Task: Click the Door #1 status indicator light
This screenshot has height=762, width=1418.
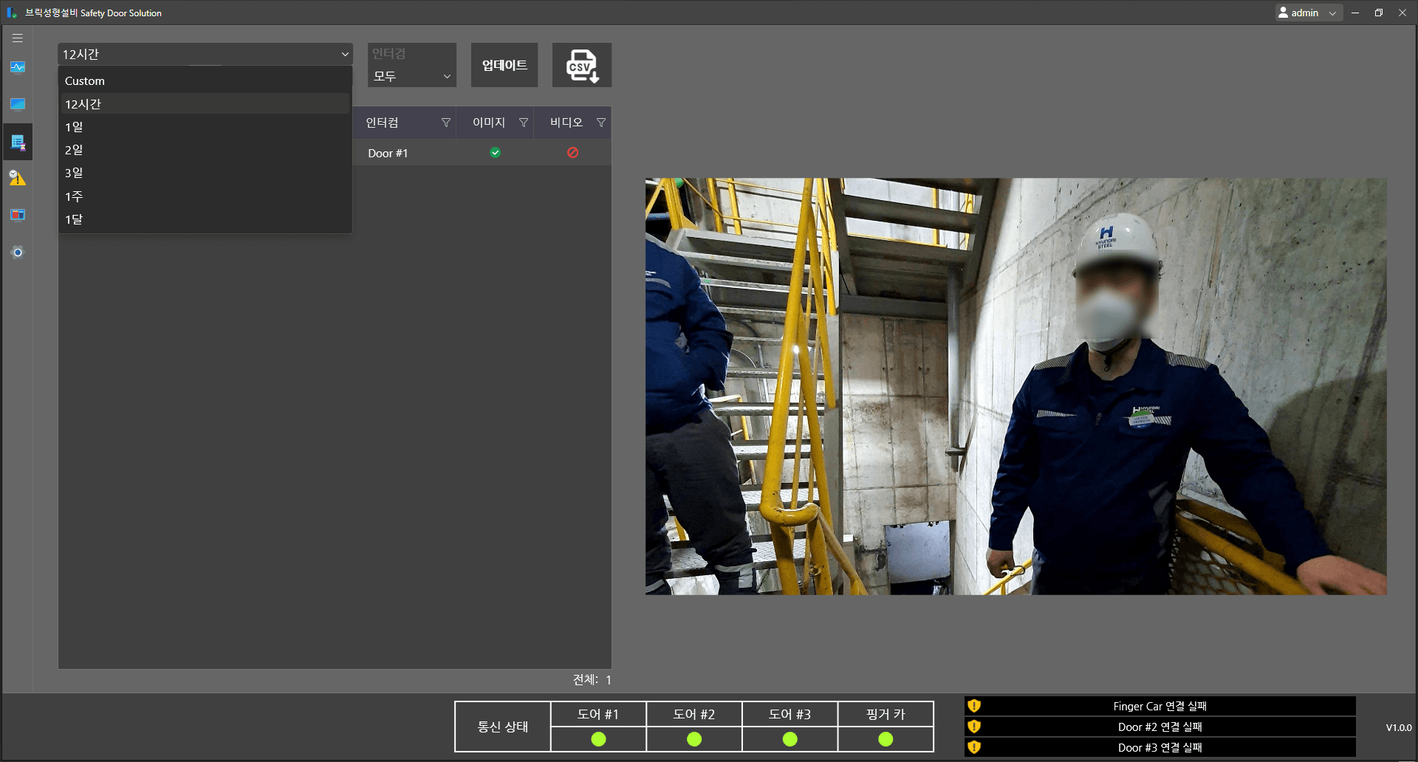Action: (x=598, y=738)
